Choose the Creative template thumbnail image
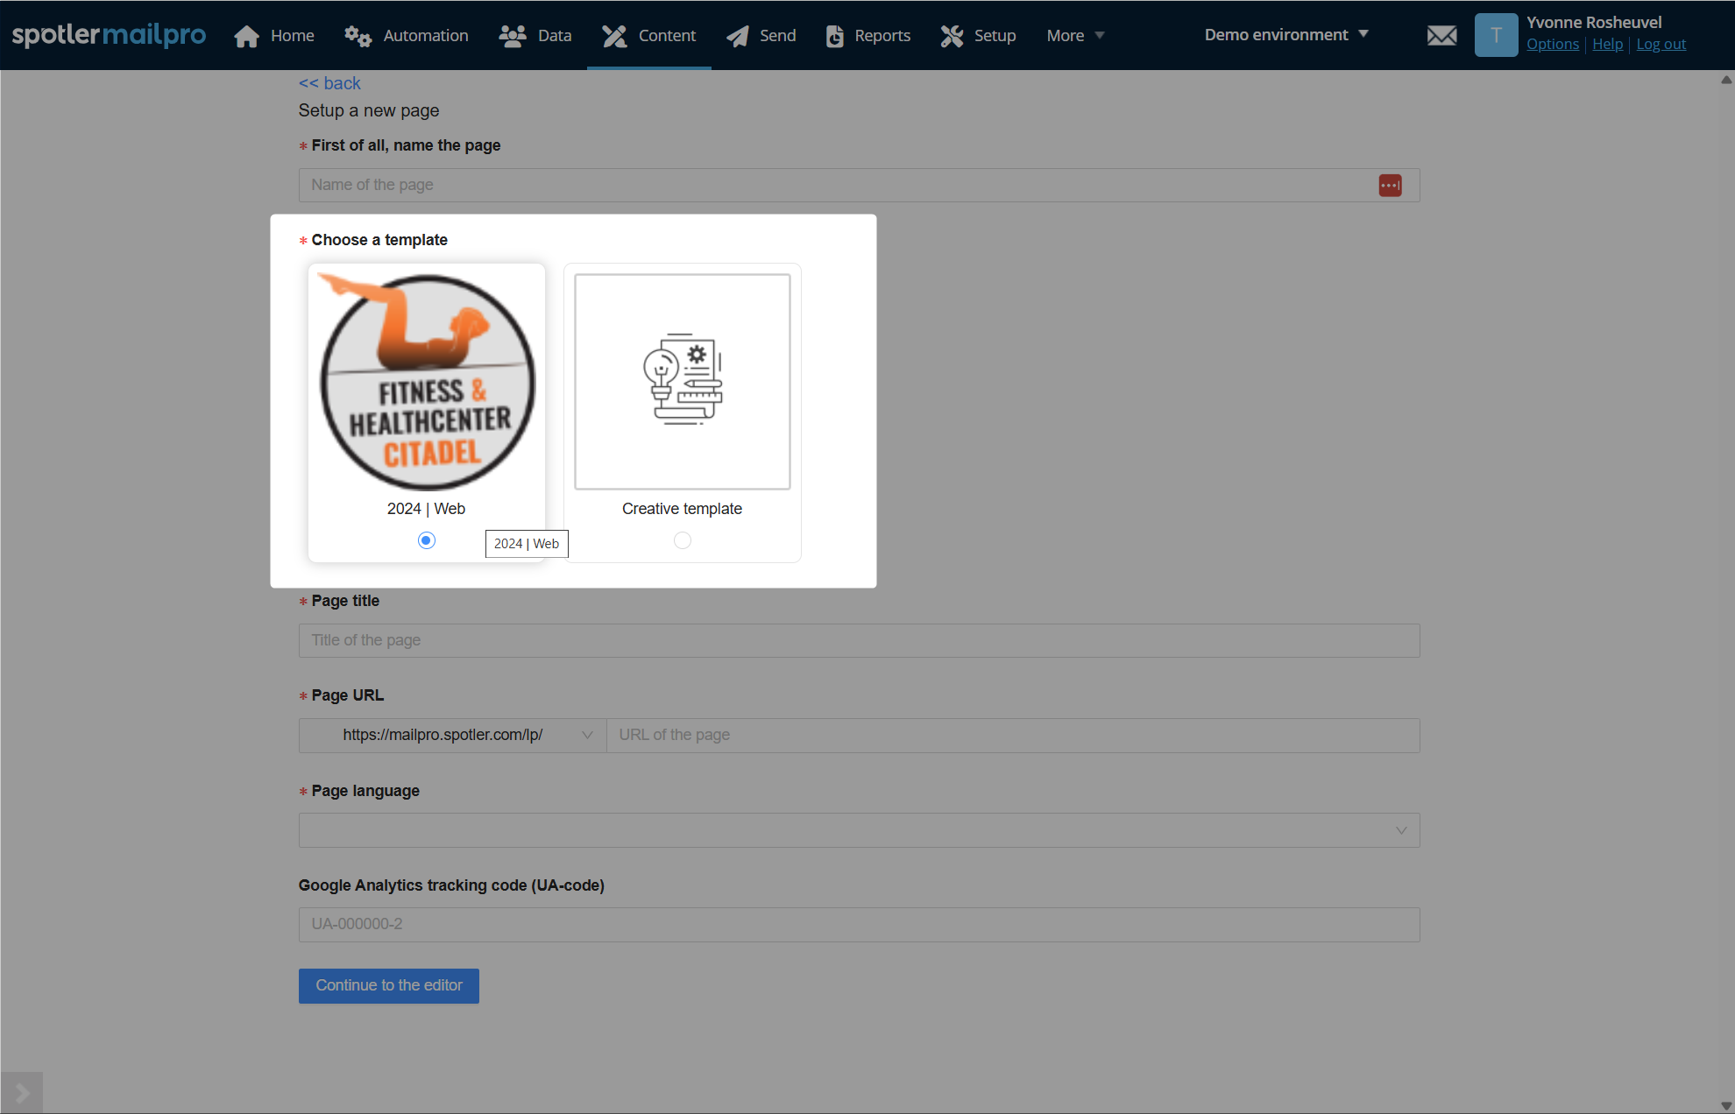Viewport: 1735px width, 1114px height. (x=683, y=382)
